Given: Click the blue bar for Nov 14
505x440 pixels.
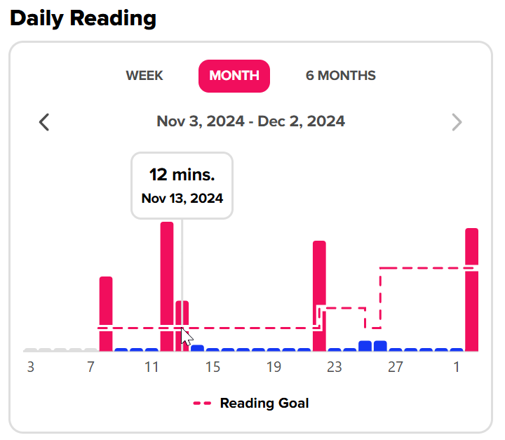Looking at the screenshot, I should 197,348.
